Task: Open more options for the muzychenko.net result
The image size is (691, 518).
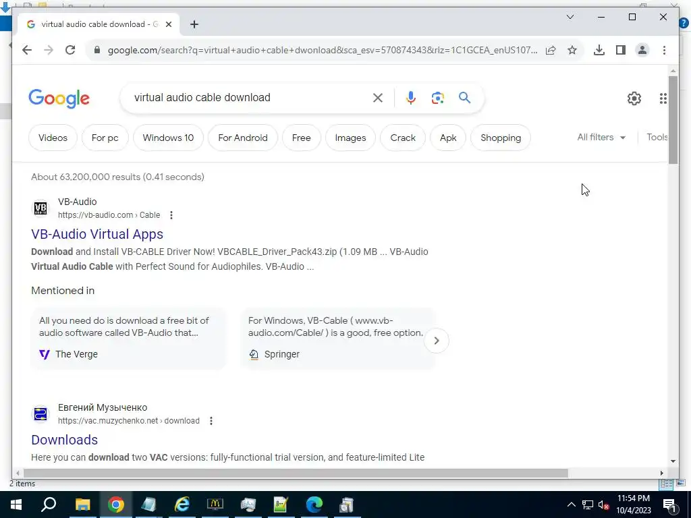Action: pos(211,421)
